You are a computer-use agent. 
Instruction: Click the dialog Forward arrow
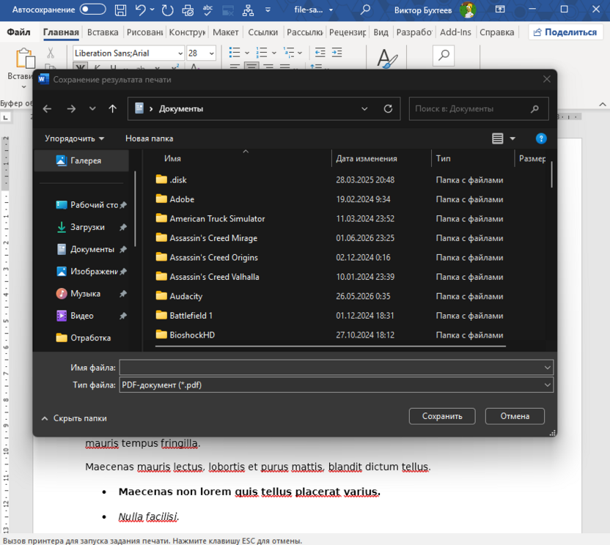coord(71,109)
